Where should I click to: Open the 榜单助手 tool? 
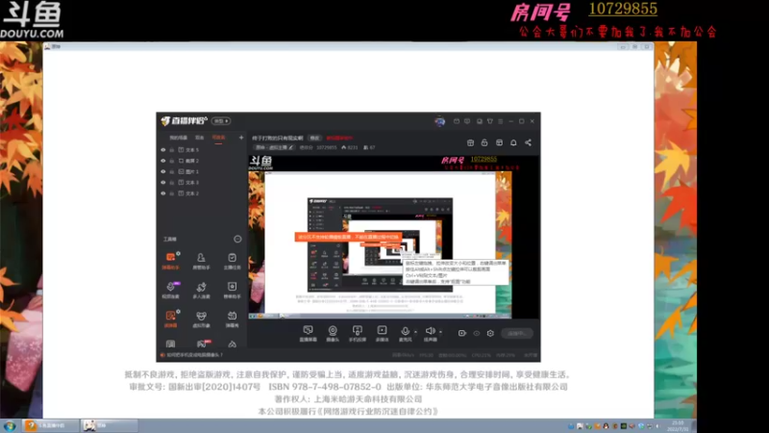232,291
